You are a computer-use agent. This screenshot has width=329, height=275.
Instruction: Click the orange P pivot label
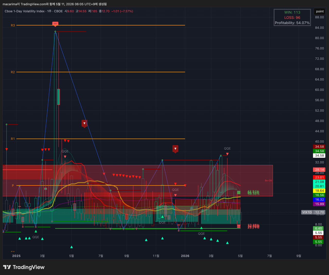point(13,185)
